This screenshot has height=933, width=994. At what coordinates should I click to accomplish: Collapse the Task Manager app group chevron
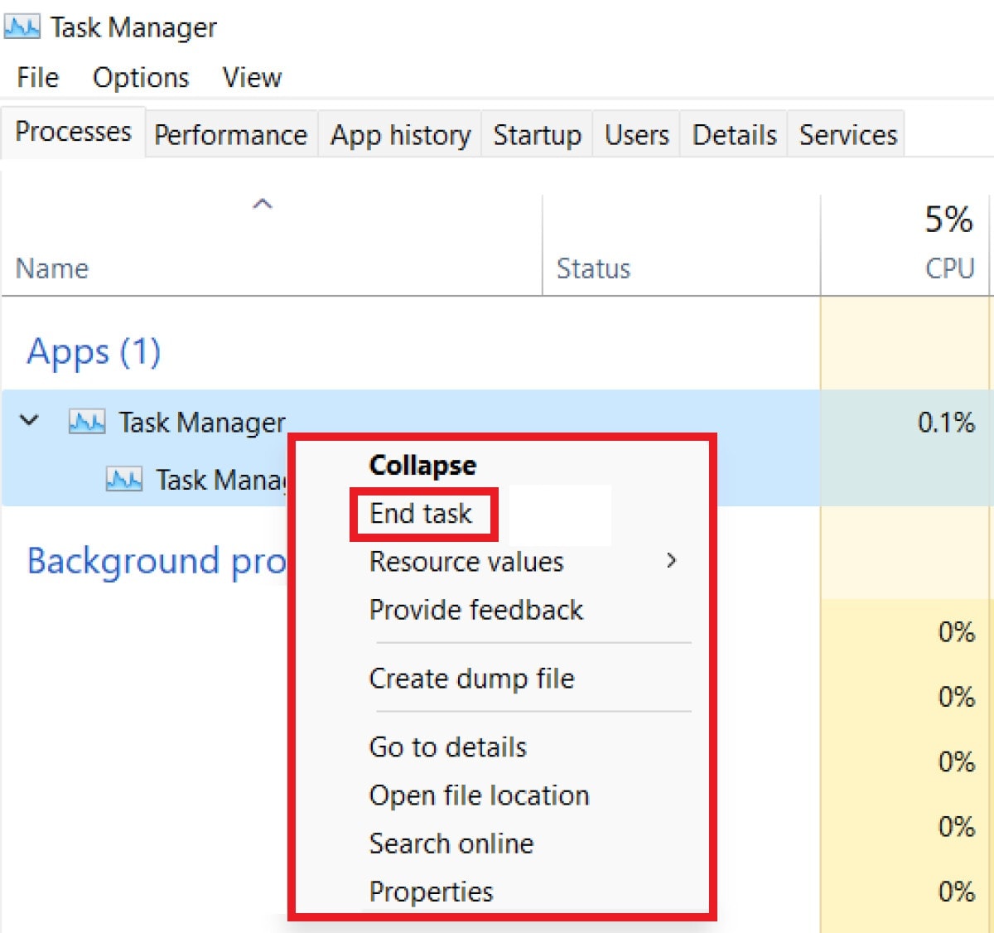(x=30, y=421)
